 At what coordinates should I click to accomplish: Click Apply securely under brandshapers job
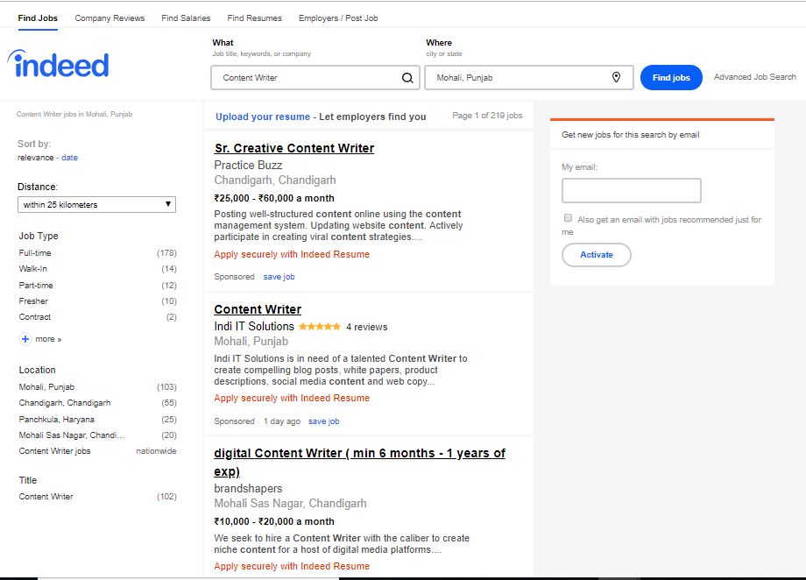point(292,566)
